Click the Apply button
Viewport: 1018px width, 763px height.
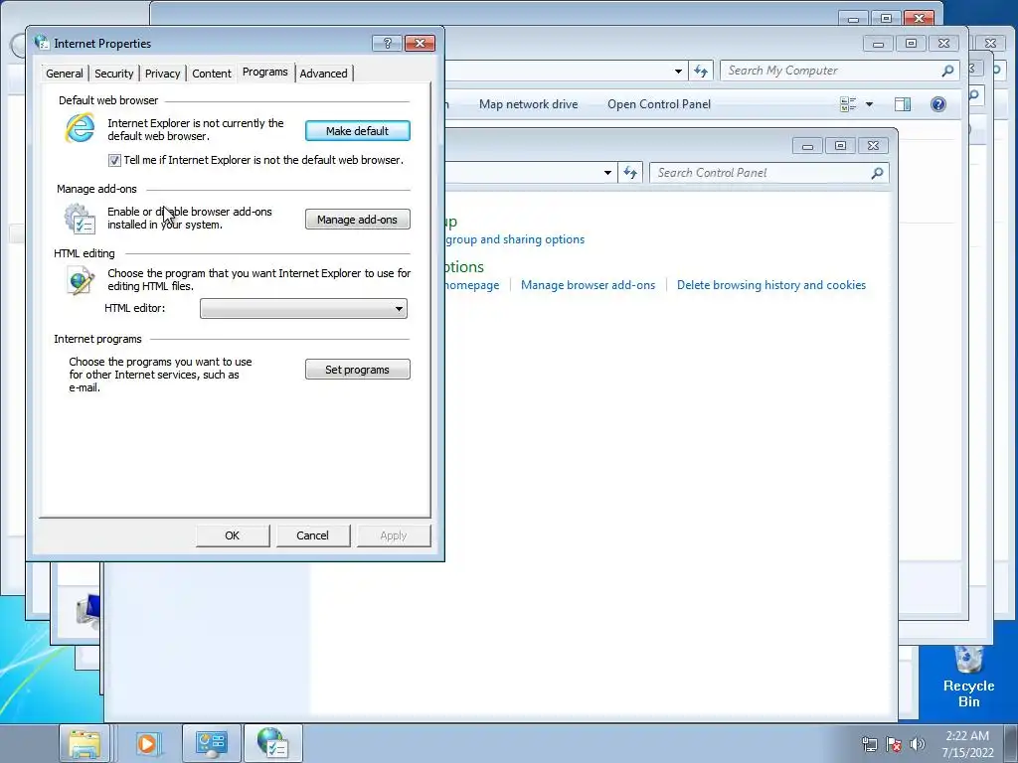[394, 535]
